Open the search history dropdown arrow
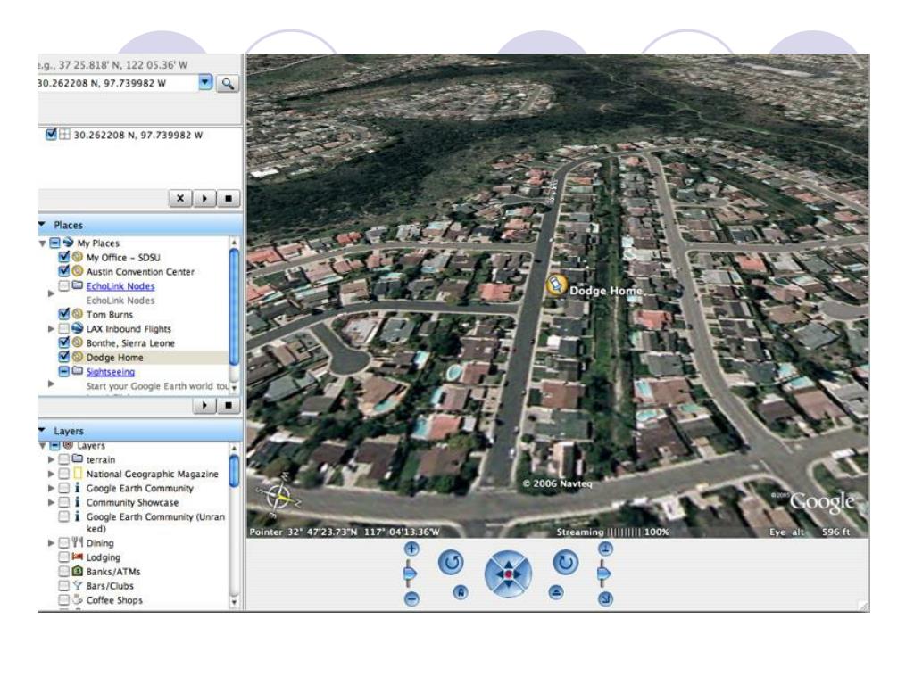914x685 pixels. (x=205, y=82)
